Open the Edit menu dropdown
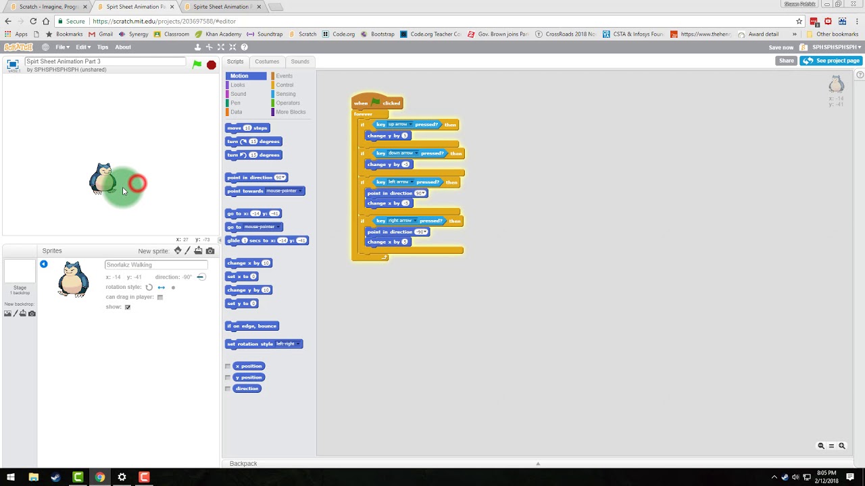This screenshot has width=865, height=486. tap(83, 47)
